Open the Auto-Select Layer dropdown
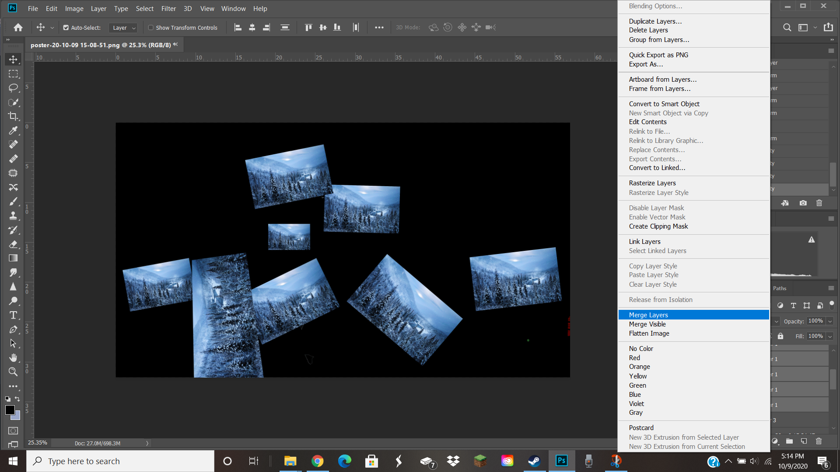840x472 pixels. (x=123, y=28)
